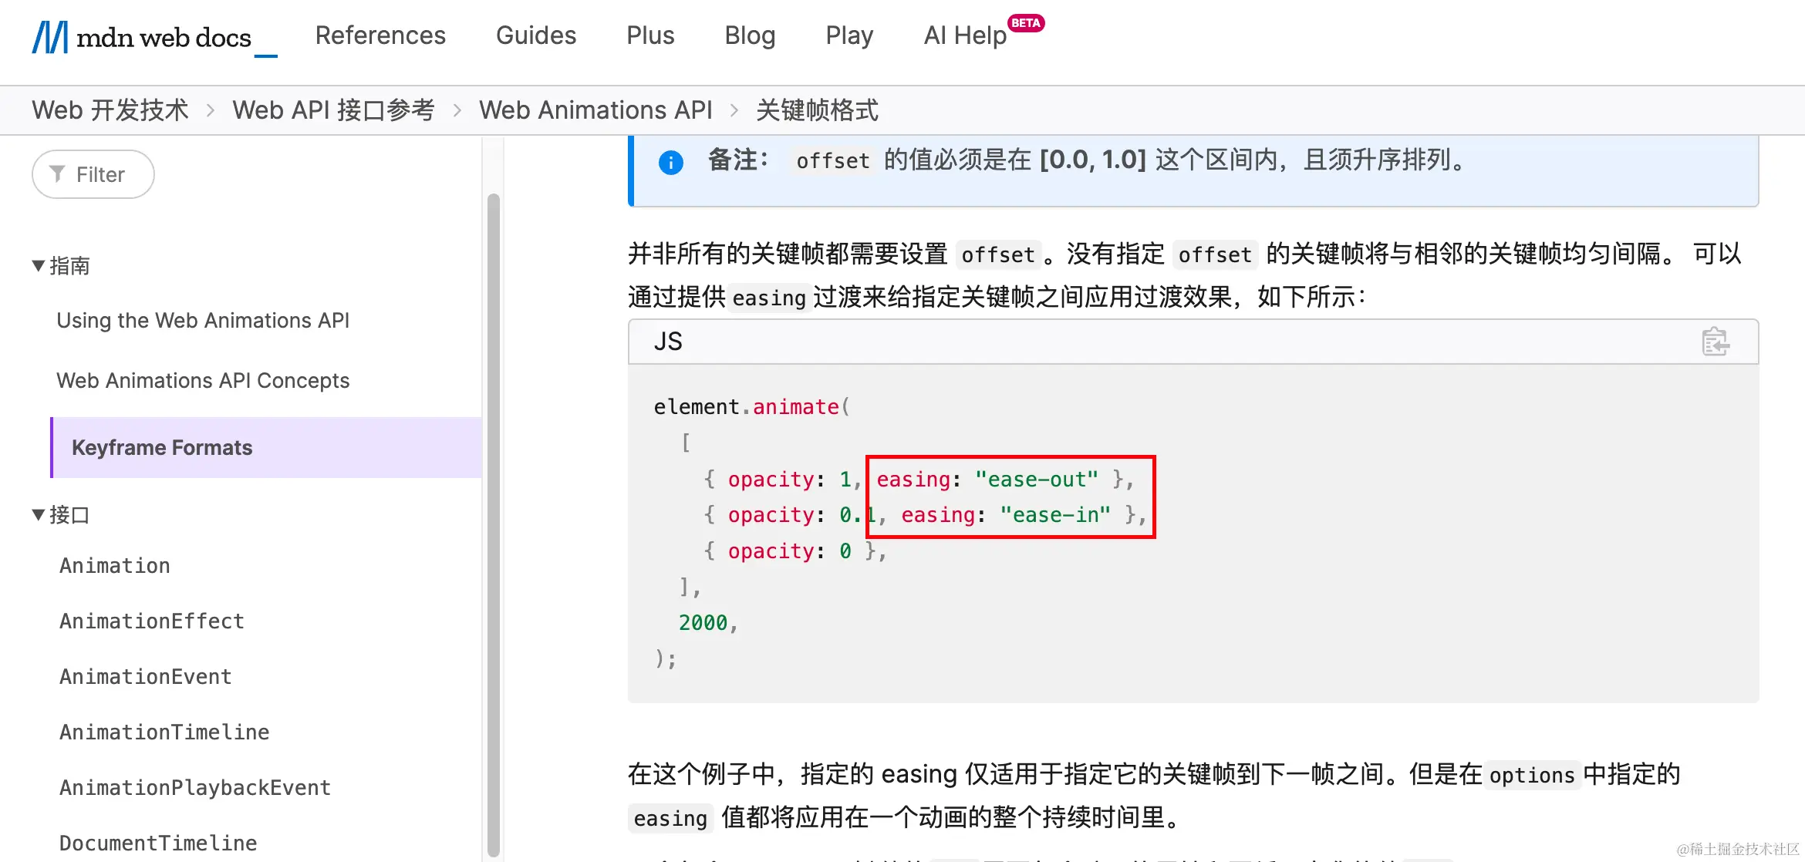Click the BETA badge next to AI Help

click(1026, 24)
